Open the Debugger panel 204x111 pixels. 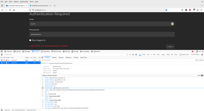[26, 51]
